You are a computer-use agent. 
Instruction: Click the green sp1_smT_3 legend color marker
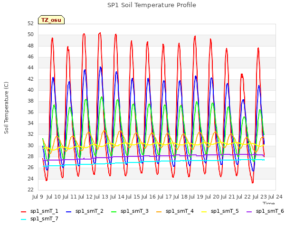tap(114, 212)
